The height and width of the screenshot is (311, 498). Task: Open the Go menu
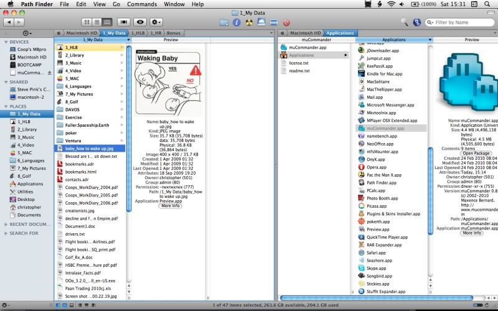[116, 4]
